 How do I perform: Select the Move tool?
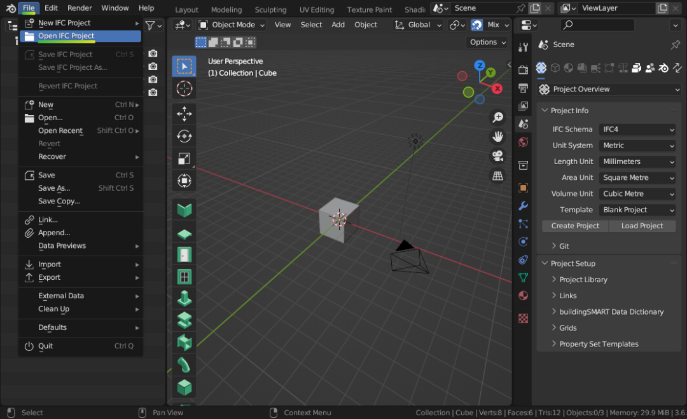(x=184, y=114)
